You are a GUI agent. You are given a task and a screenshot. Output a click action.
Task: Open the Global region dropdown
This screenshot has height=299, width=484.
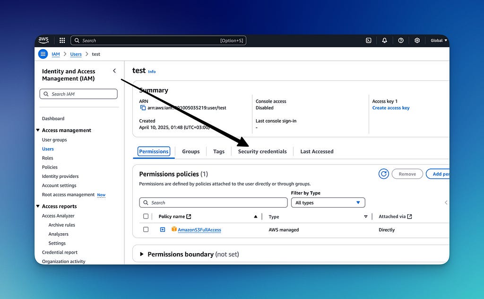pos(439,41)
